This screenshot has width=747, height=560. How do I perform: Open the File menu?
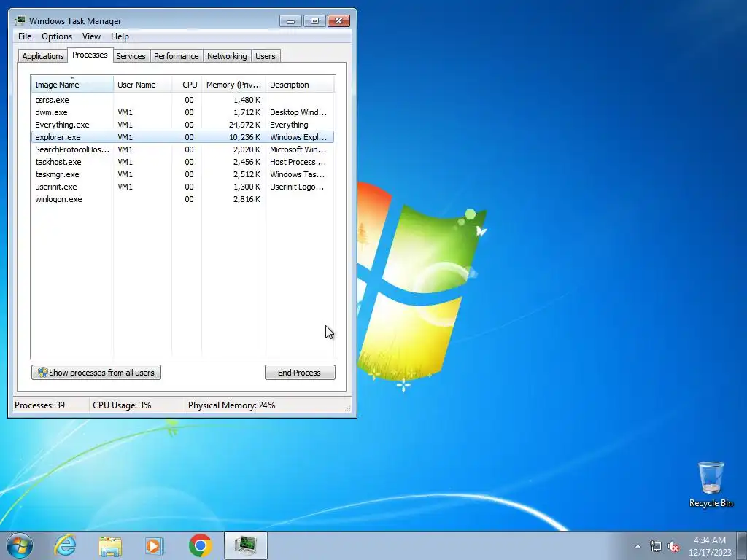[25, 36]
